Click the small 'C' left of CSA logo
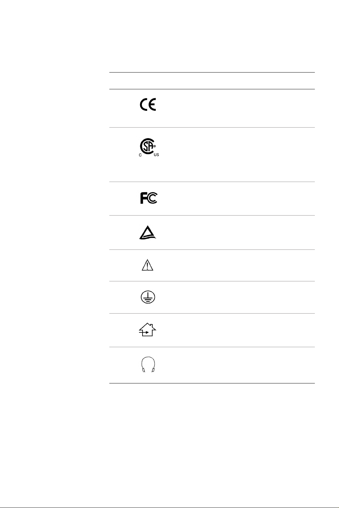 (140, 155)
